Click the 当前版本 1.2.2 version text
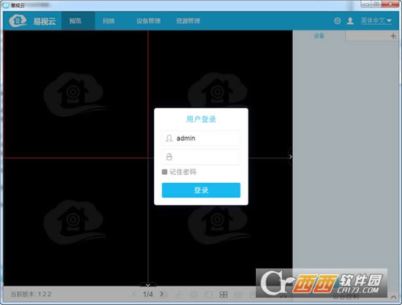 (31, 294)
